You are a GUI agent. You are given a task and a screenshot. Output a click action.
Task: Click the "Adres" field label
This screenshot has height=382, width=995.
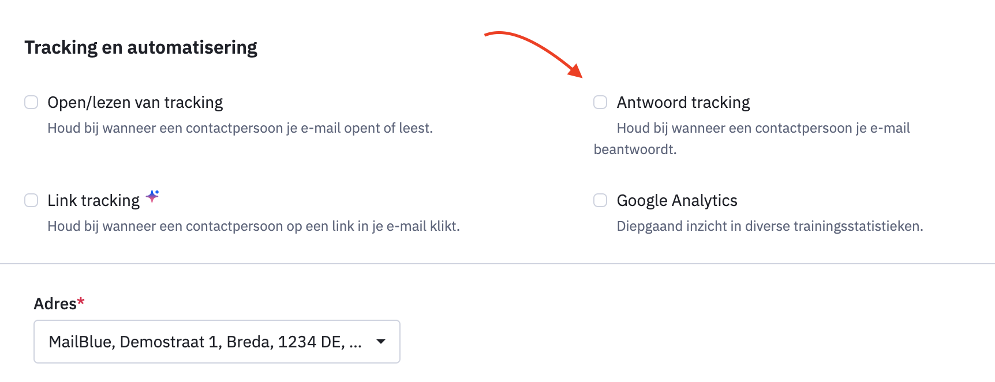(55, 304)
